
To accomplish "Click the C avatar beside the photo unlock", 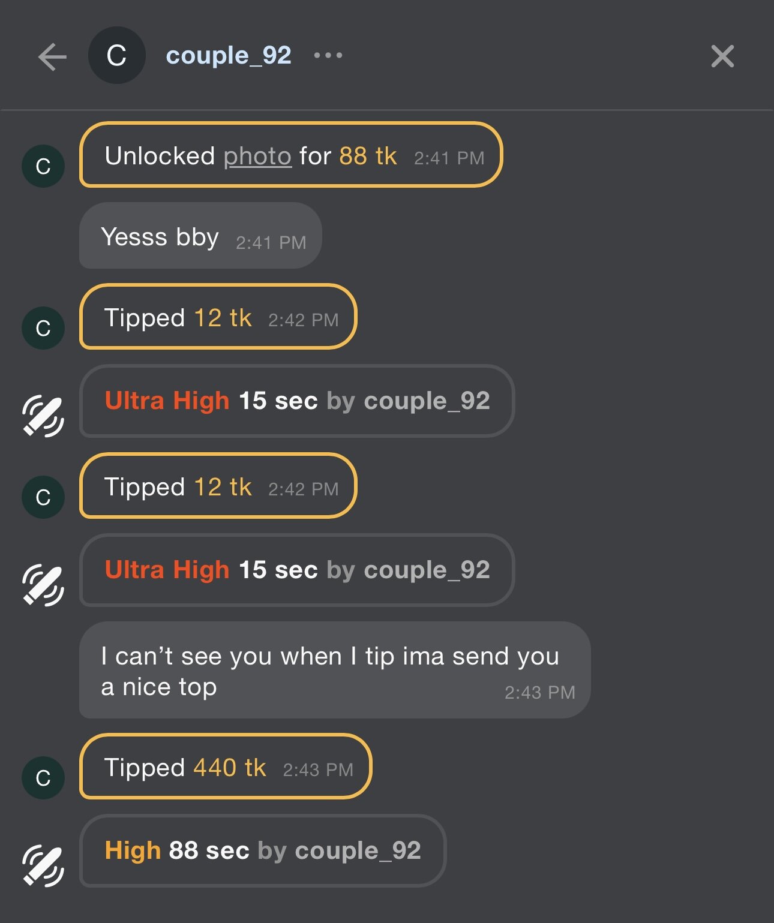I will point(43,166).
